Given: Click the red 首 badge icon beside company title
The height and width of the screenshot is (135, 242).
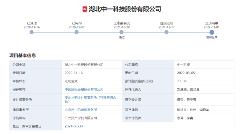Looking at the screenshot, I should pos(85,9).
